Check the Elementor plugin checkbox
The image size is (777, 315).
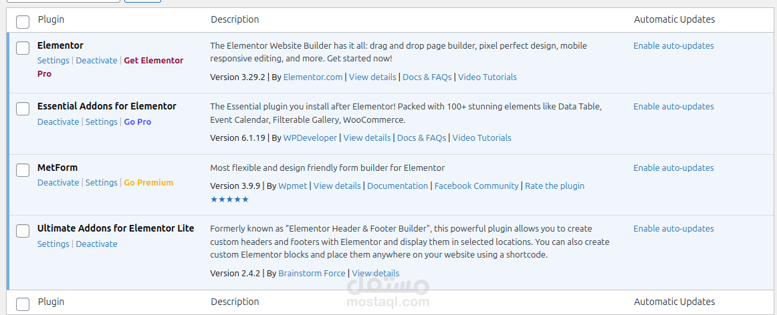(22, 48)
